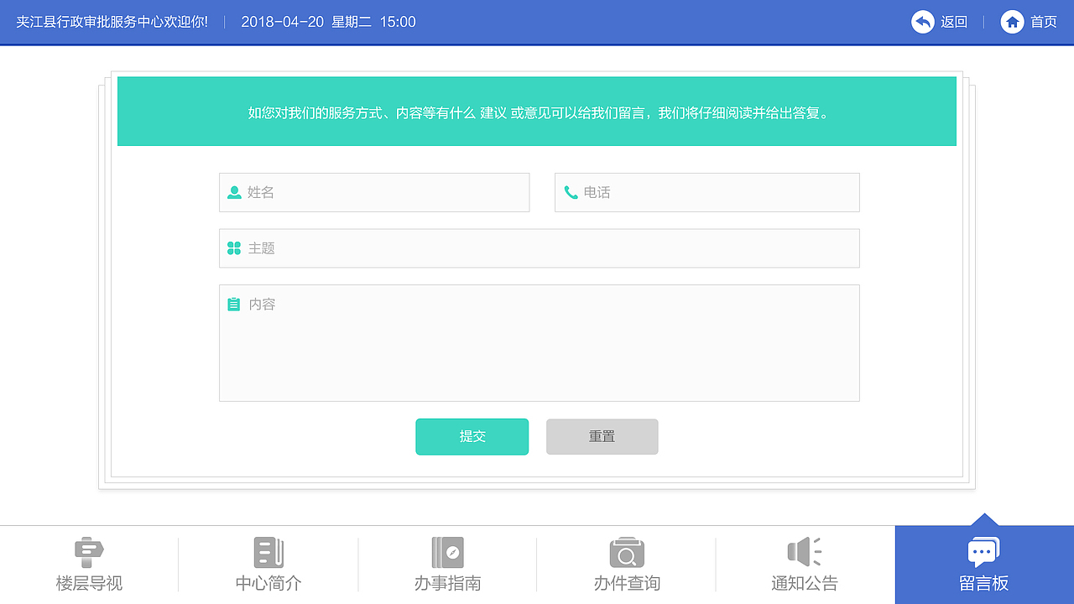Click the 办事指南 service guide book icon
The image size is (1074, 604).
pyautogui.click(x=446, y=551)
